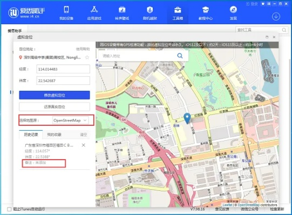292x215 pixels.
Task: Click 清空 to clear history
Action: (84, 135)
